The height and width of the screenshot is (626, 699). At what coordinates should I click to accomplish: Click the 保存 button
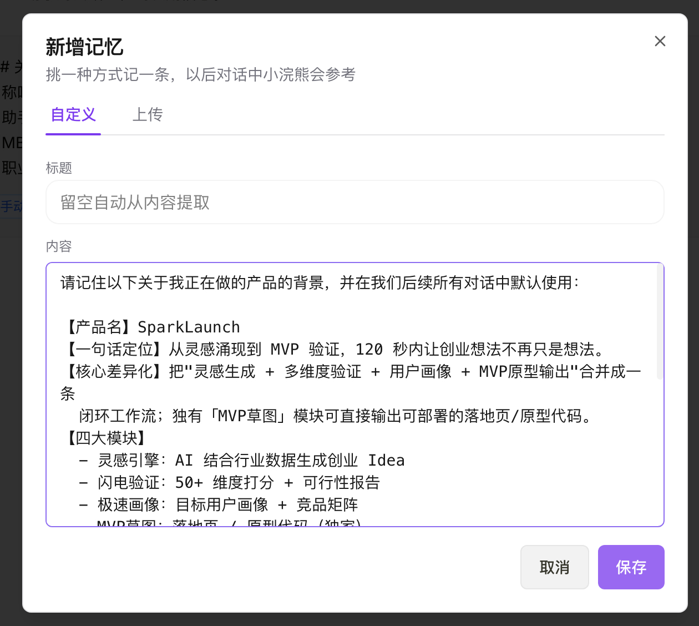coord(631,567)
